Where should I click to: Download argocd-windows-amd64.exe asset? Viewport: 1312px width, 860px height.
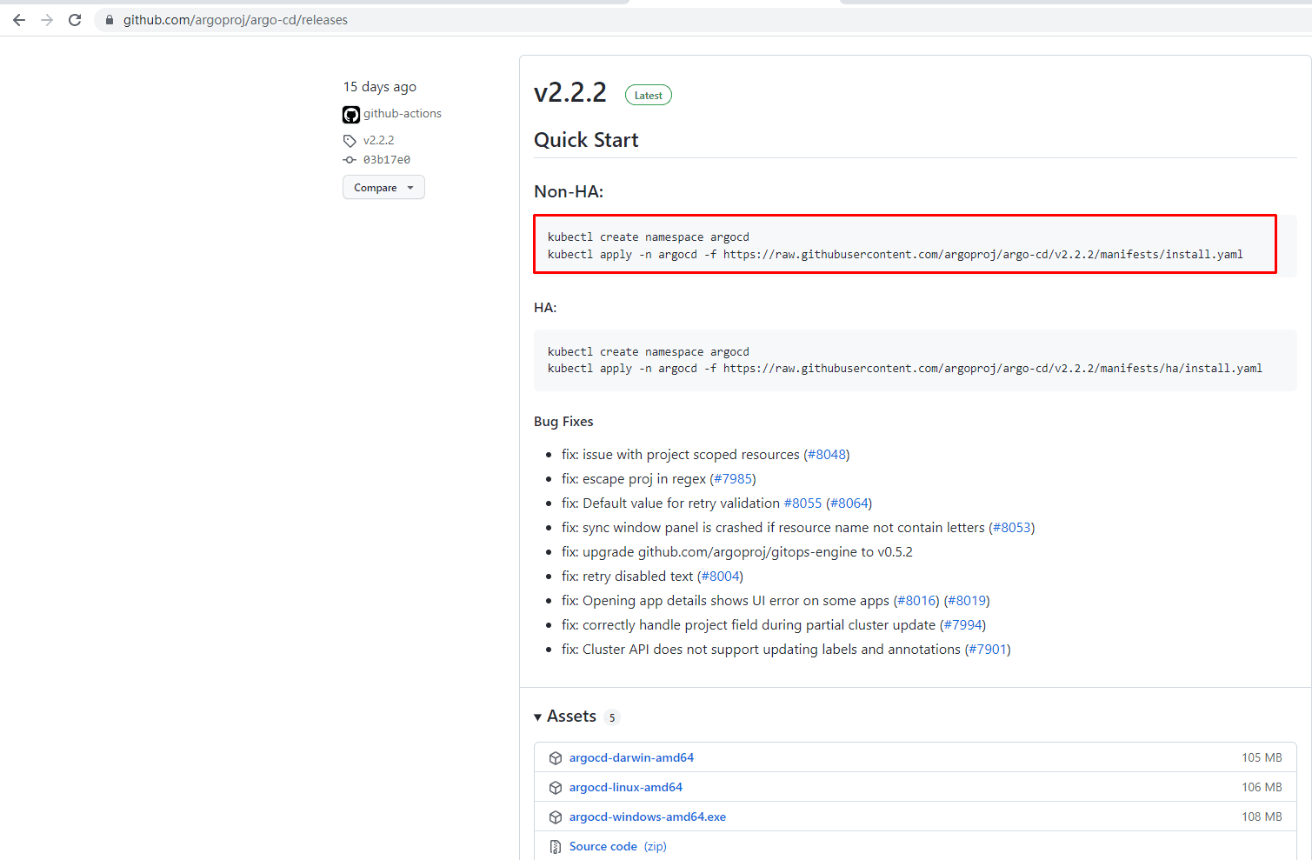point(648,817)
